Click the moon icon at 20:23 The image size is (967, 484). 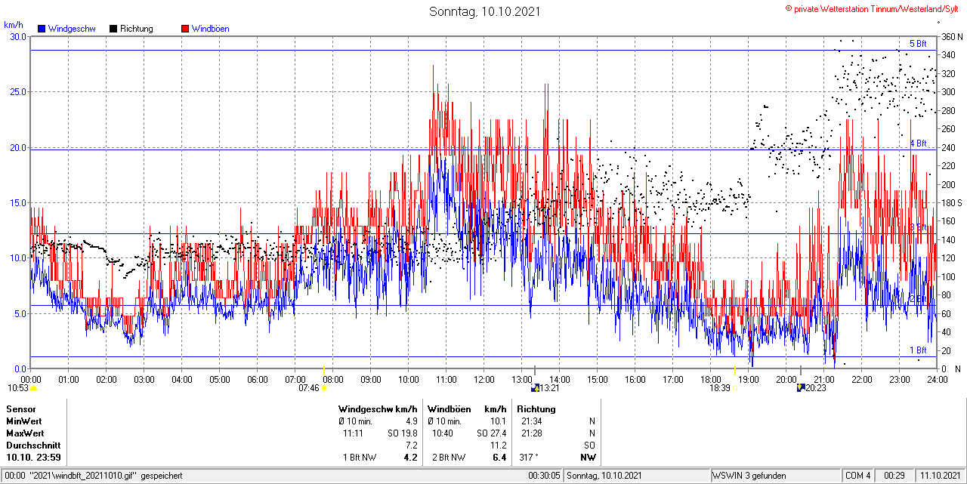coord(801,388)
